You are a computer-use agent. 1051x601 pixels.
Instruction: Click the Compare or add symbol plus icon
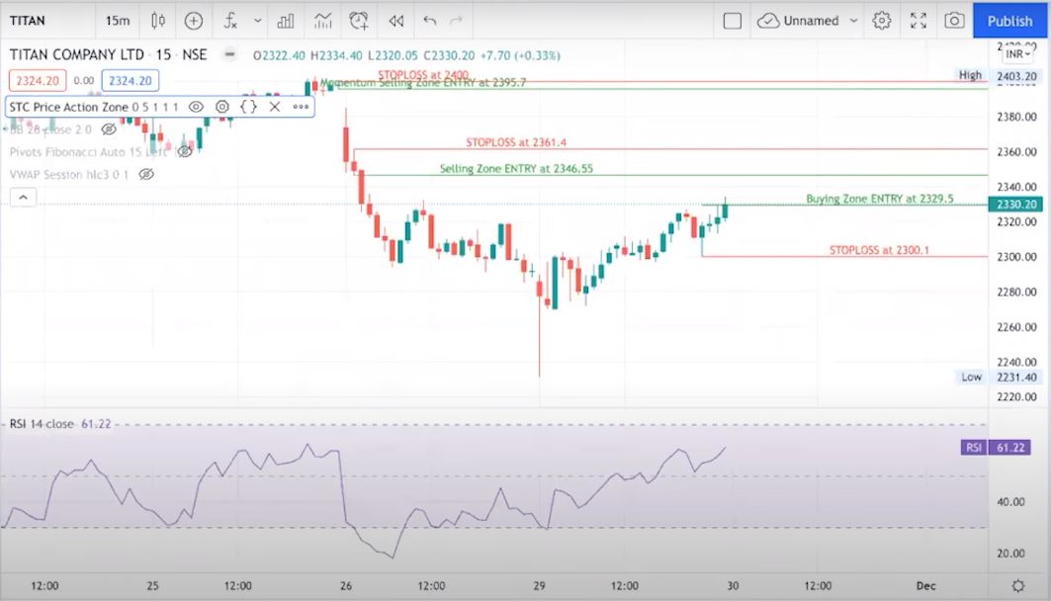[194, 20]
